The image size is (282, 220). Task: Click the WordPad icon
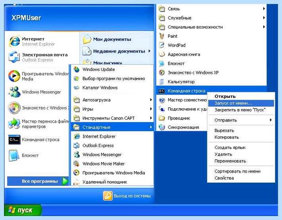tap(162, 45)
